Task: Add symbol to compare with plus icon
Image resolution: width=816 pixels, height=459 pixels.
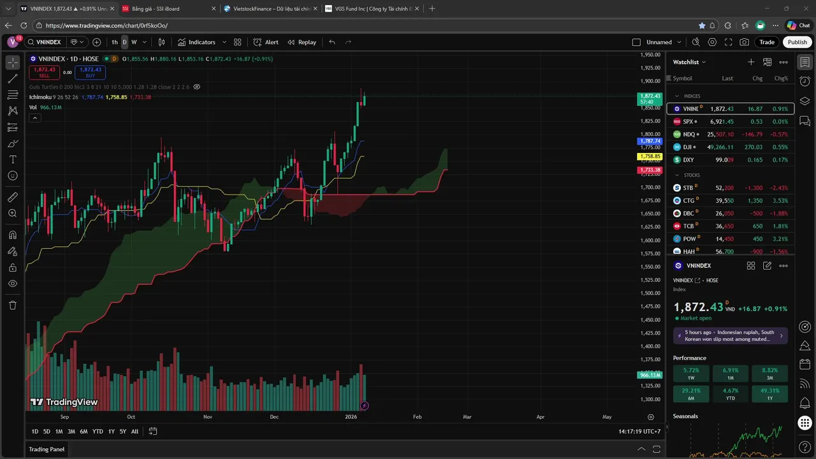Action: click(x=97, y=42)
